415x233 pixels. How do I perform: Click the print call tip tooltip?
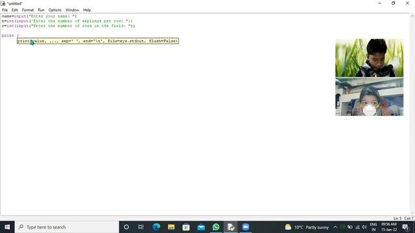pyautogui.click(x=98, y=41)
